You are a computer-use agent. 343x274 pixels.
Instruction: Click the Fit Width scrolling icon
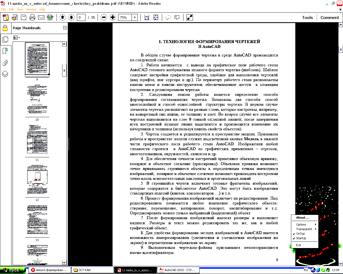click(x=147, y=17)
